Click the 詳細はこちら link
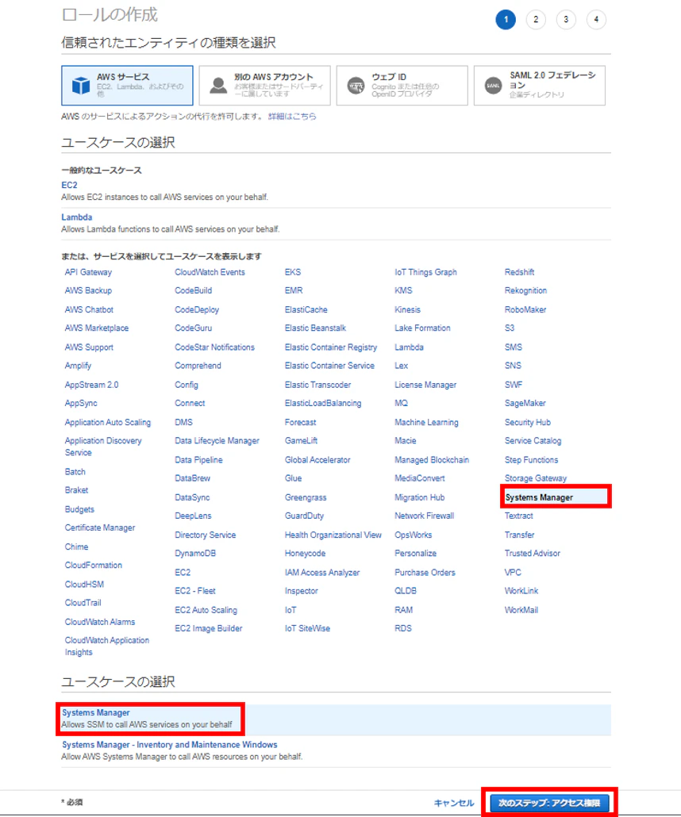 click(292, 116)
